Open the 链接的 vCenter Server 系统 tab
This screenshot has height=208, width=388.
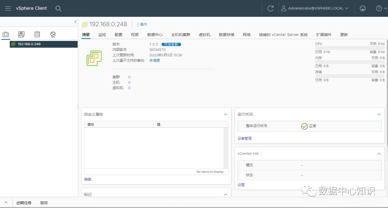[283, 34]
